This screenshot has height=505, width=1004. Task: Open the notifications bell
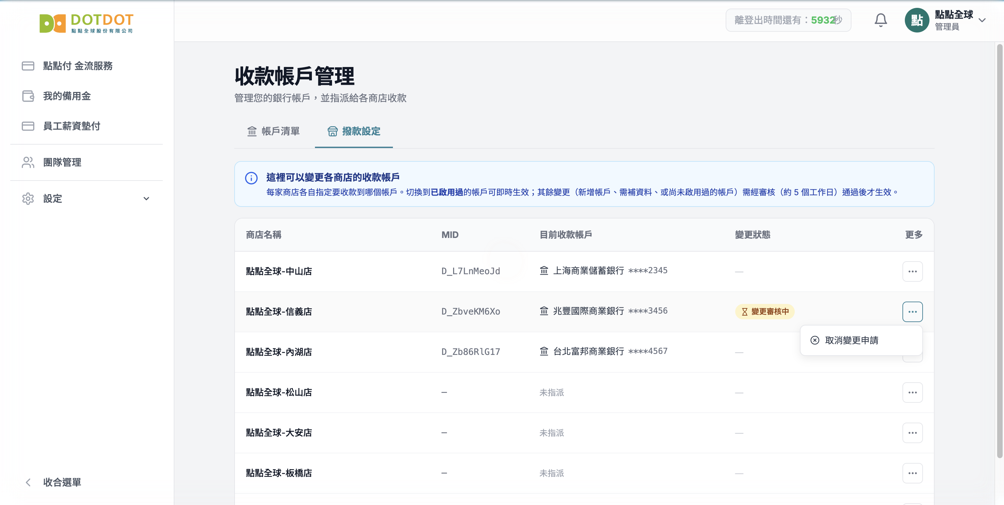pyautogui.click(x=881, y=20)
